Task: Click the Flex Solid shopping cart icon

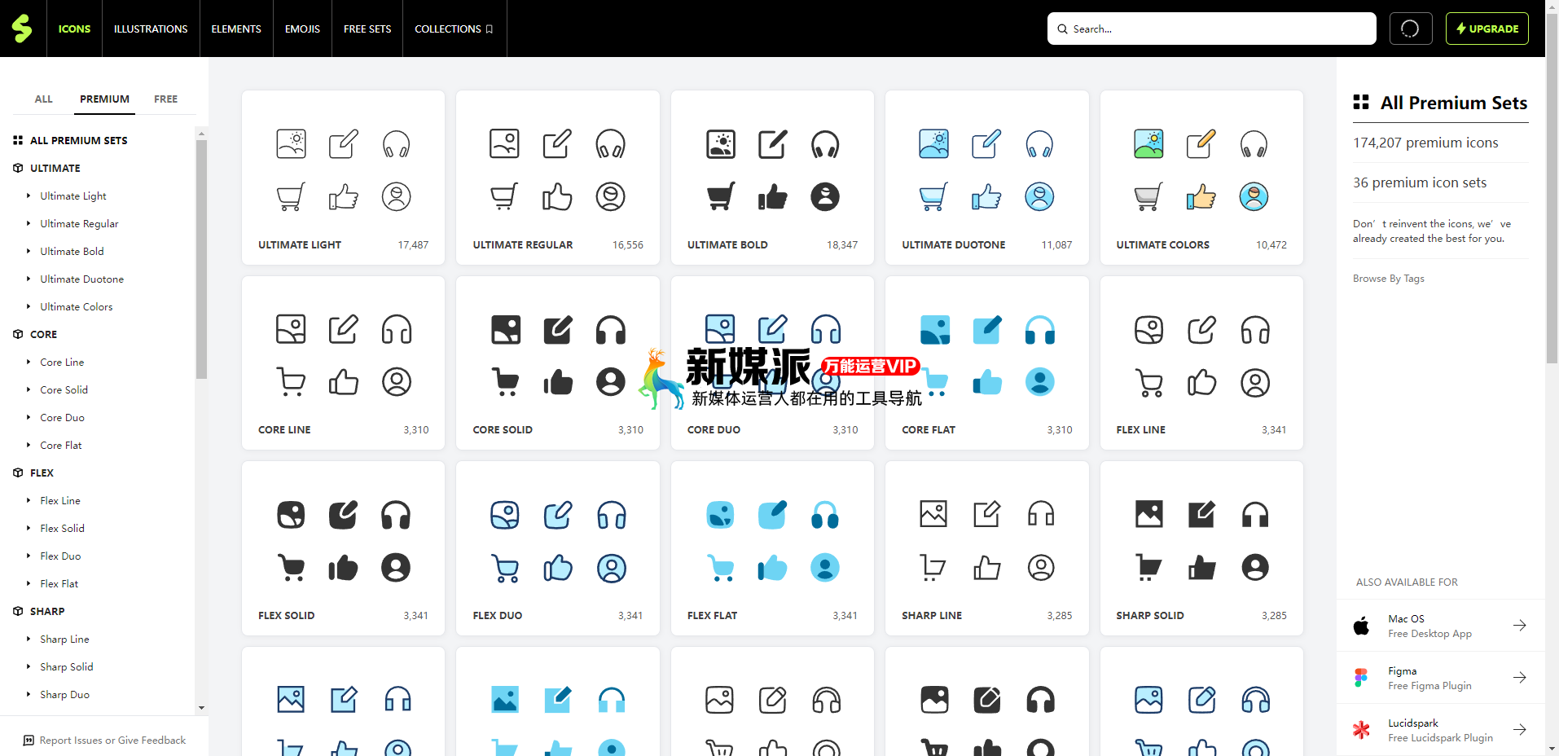Action: [291, 567]
